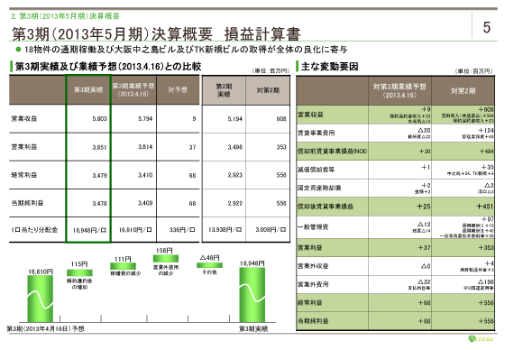Image resolution: width=505 pixels, height=350 pixels.
Task: Click the 償却後賃貸事業損益 row
Action: click(x=395, y=207)
